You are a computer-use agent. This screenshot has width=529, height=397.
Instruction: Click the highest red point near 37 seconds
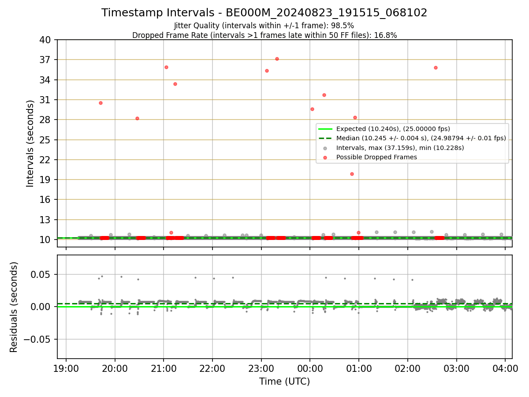[277, 59]
